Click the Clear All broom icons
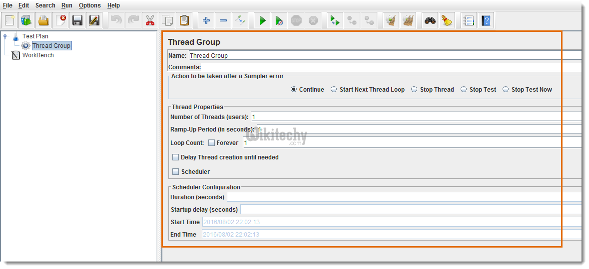Image resolution: width=589 pixels, height=269 pixels. 408,20
